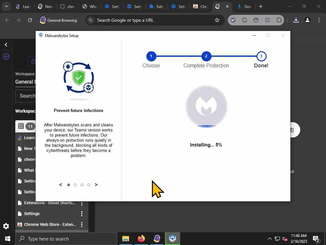Image resolution: width=326 pixels, height=245 pixels.
Task: Open the browser Downloads icon
Action: coord(296,20)
